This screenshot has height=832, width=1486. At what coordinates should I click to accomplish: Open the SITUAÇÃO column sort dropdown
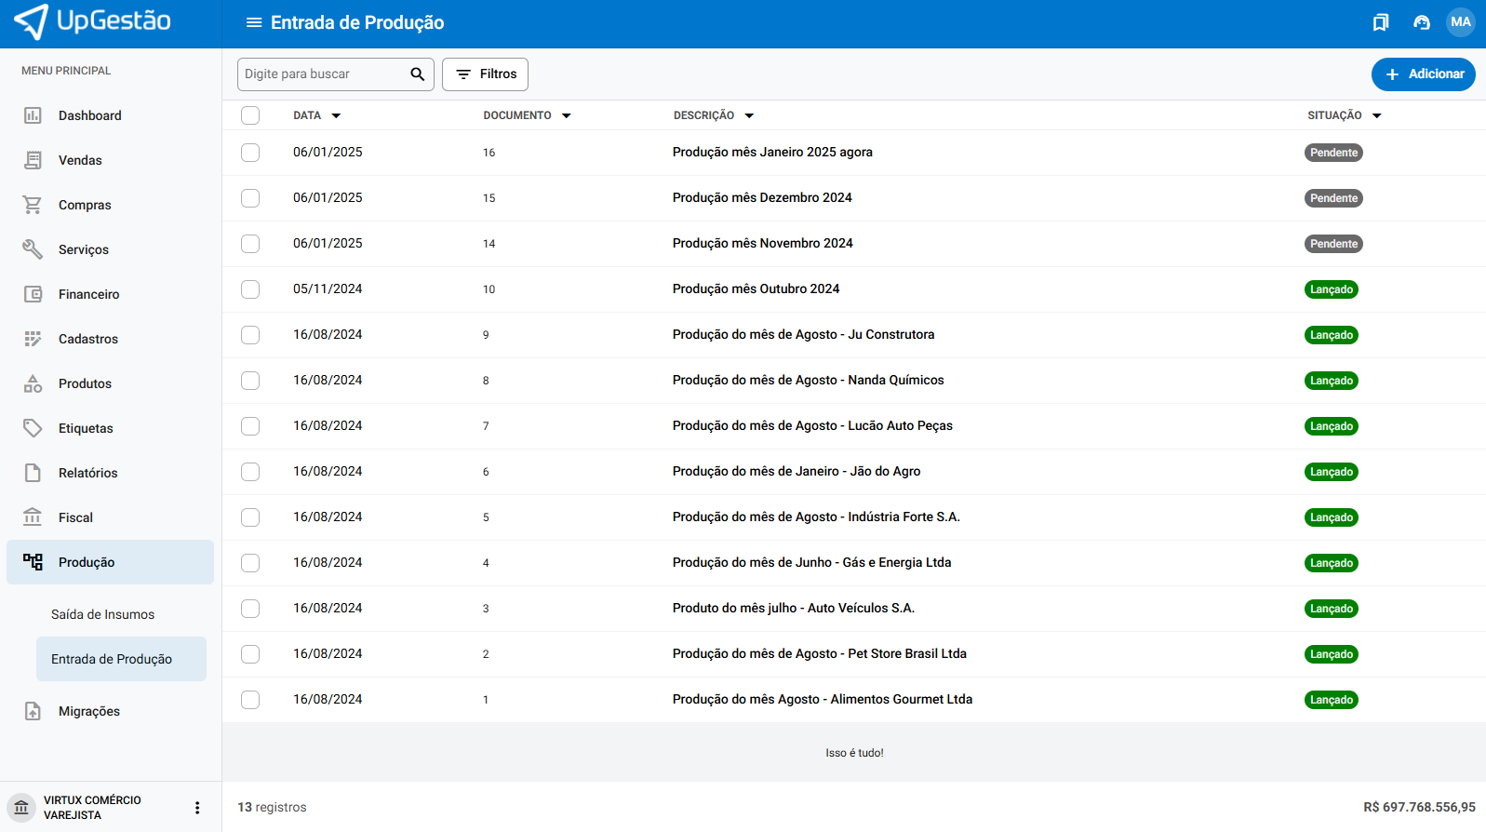(x=1376, y=116)
